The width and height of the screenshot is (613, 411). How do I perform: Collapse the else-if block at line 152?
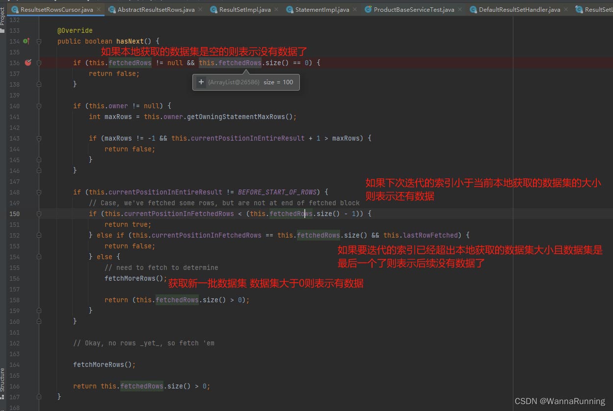point(39,235)
